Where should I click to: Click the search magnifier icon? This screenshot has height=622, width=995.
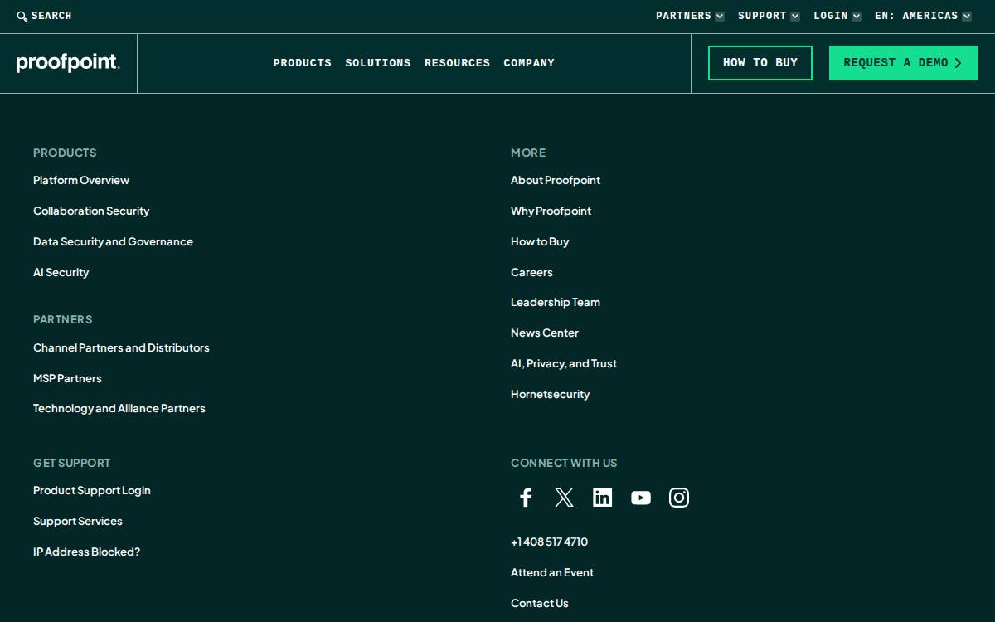22,16
